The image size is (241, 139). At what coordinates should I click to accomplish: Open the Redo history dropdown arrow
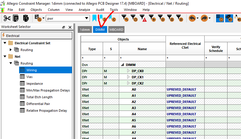point(210,18)
